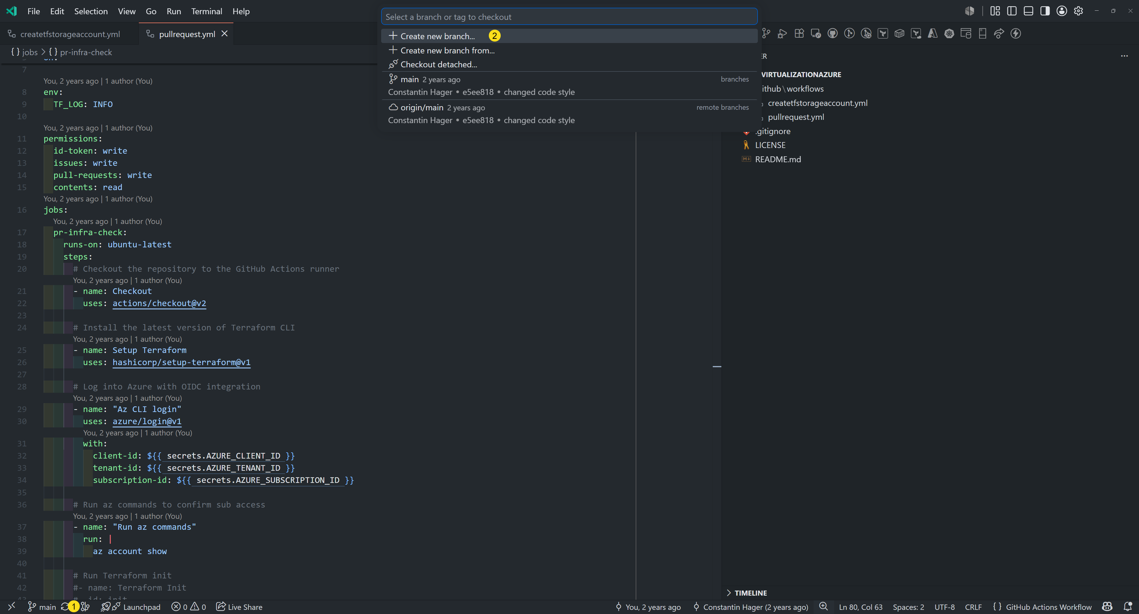Click the remote window icon in status bar
This screenshot has height=614, width=1139.
[x=12, y=607]
